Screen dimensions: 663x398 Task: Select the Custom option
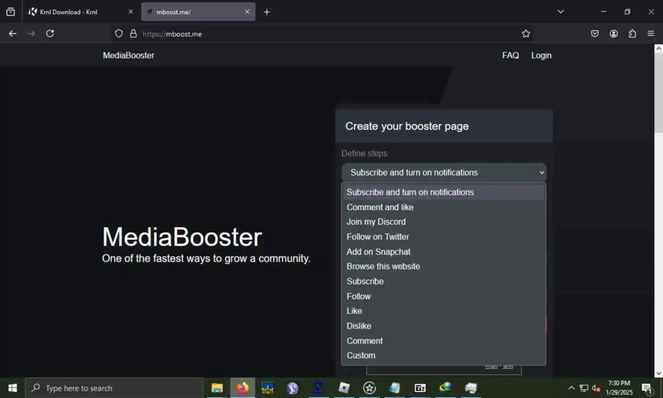[x=443, y=356]
